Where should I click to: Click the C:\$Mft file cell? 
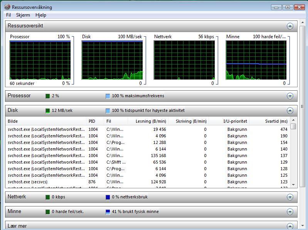point(116,162)
